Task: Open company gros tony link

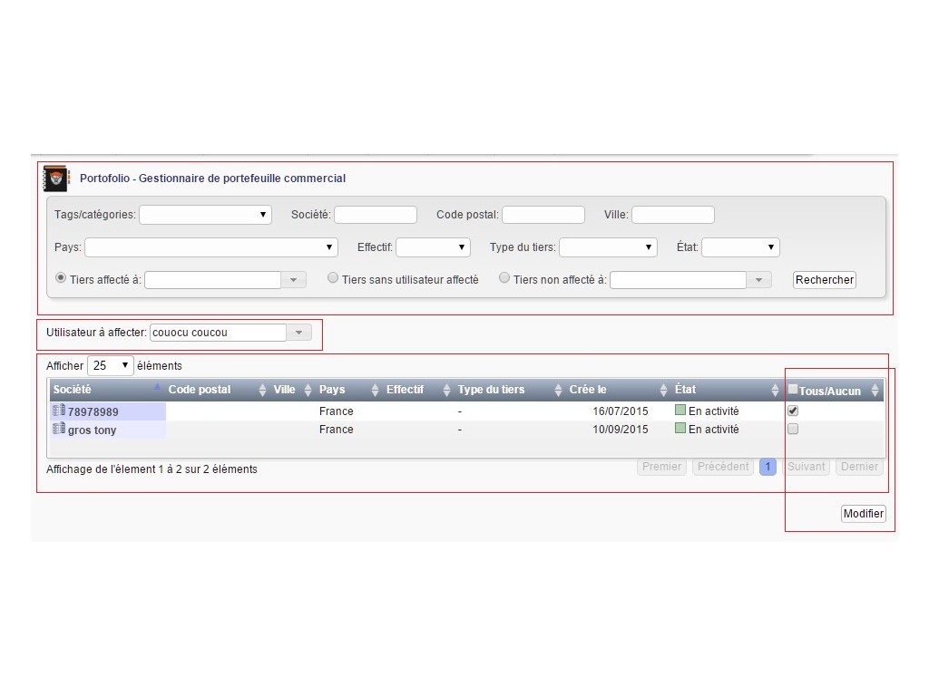Action: click(92, 430)
